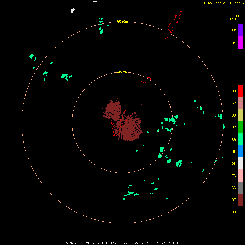Select the GR salmon legend swatch
This screenshot has height=245, width=245.
pyautogui.click(x=240, y=103)
